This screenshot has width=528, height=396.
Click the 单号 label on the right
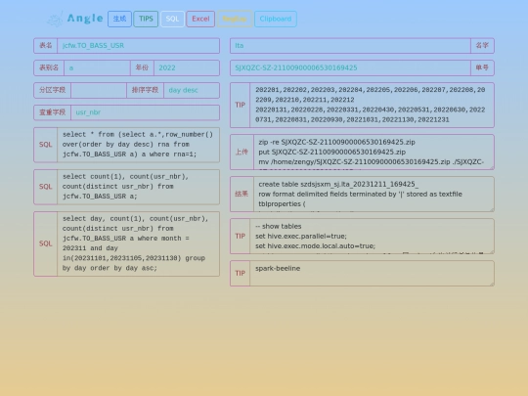(x=482, y=67)
